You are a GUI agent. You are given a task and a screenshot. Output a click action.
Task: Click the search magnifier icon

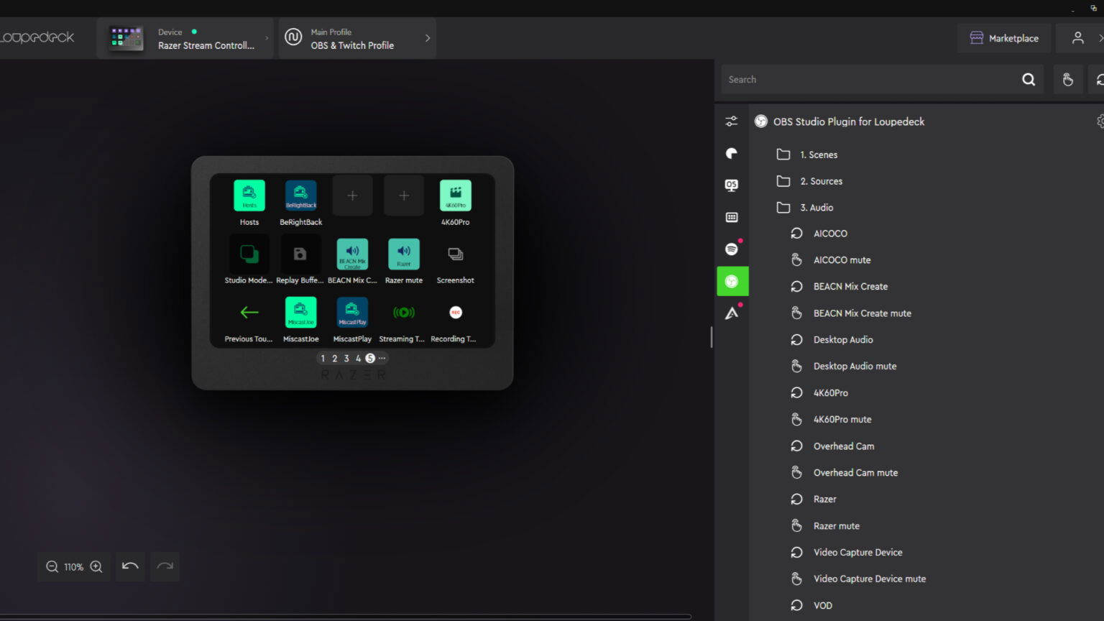click(1029, 80)
